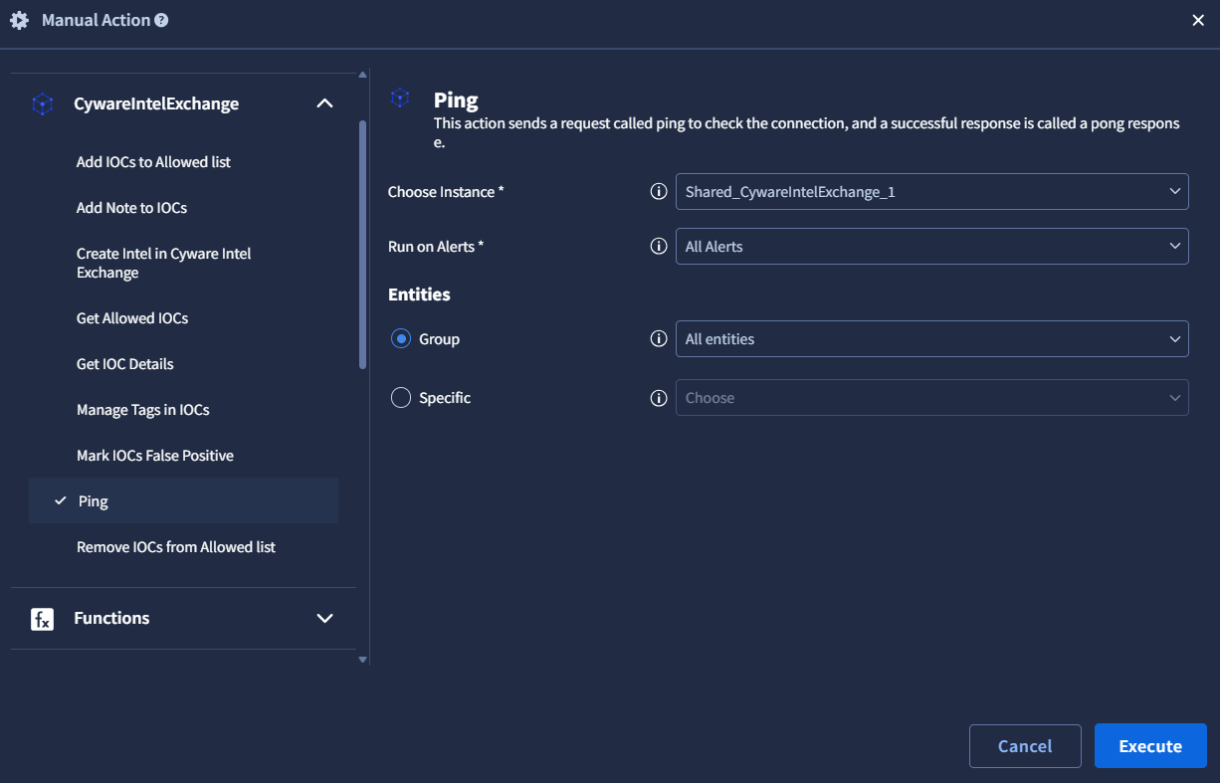Click the gear icon in the dialog title
Screen dimensions: 1220x783
(19, 20)
